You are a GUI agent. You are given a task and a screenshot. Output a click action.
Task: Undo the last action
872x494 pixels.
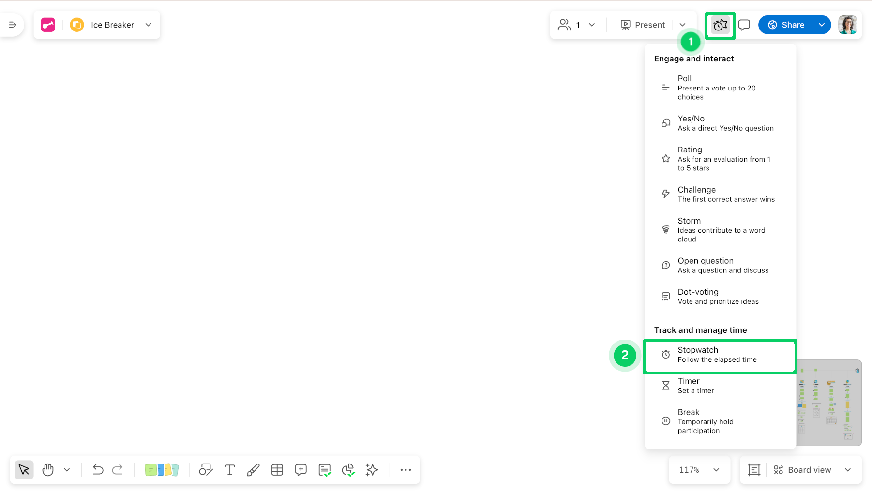pyautogui.click(x=98, y=469)
